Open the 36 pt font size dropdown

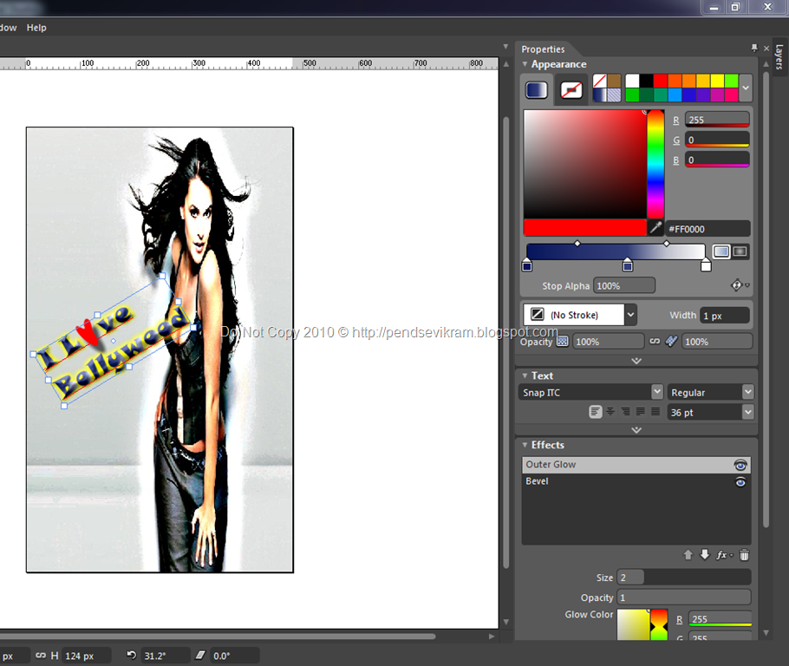point(748,412)
